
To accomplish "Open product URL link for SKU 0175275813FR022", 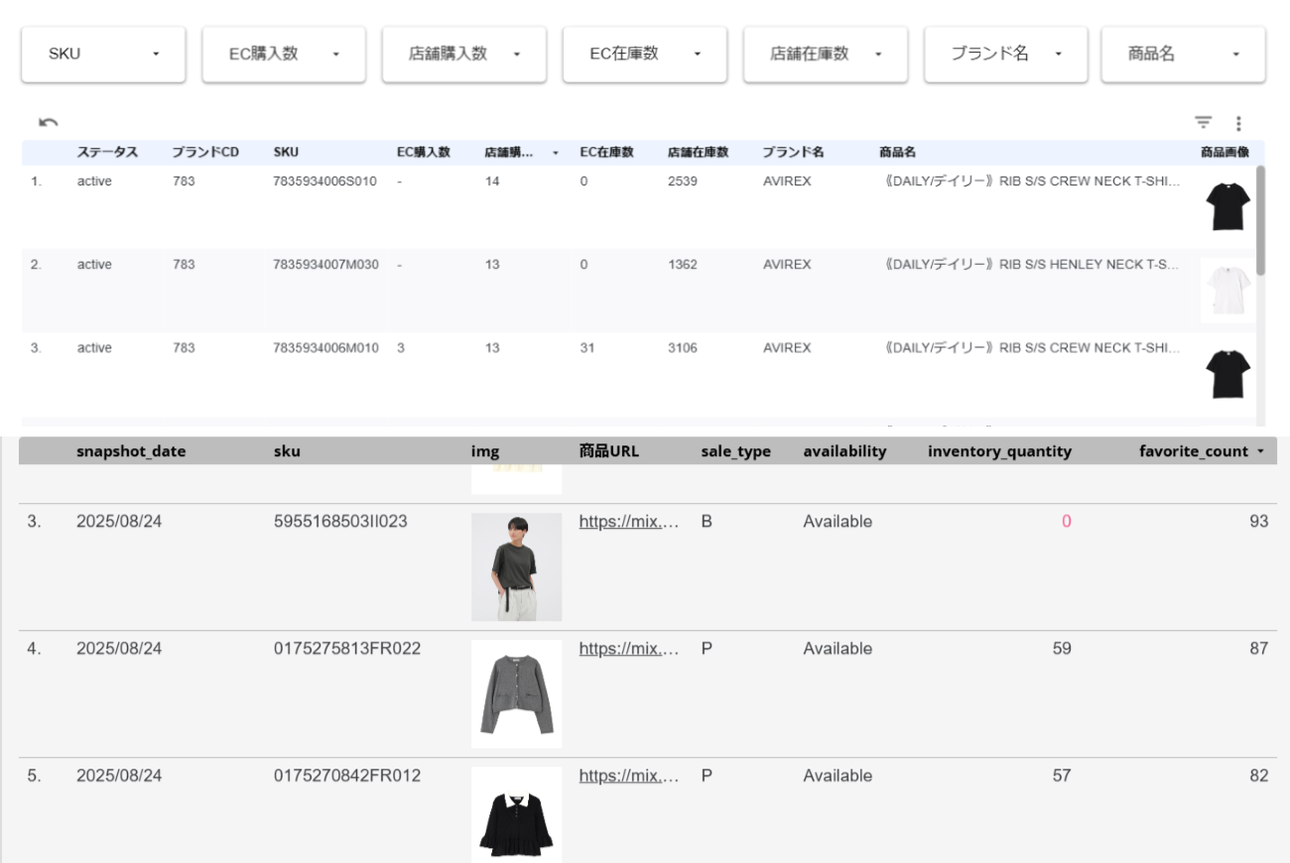I will pos(628,649).
